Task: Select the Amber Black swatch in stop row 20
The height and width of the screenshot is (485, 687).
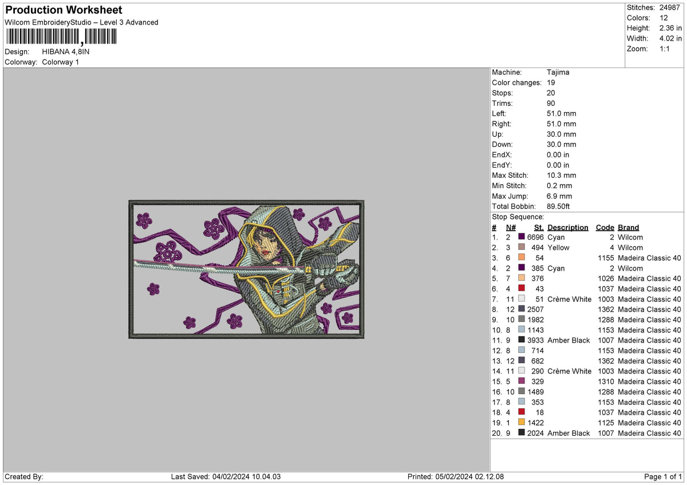Action: (x=522, y=433)
